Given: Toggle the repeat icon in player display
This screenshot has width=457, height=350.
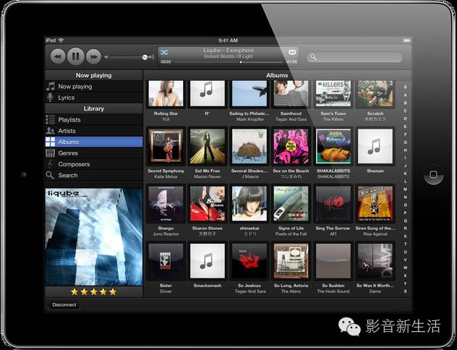Looking at the screenshot, I should [x=292, y=52].
